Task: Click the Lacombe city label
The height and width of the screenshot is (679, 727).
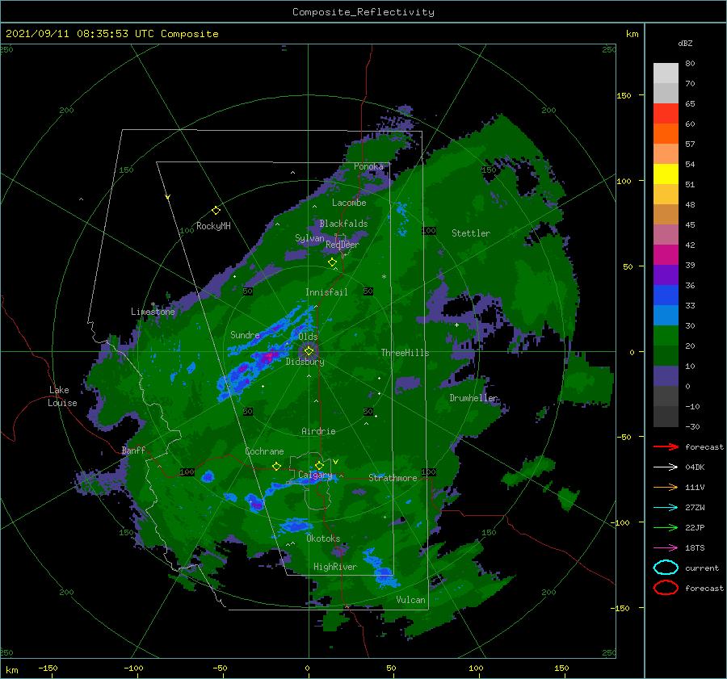Action: [349, 203]
